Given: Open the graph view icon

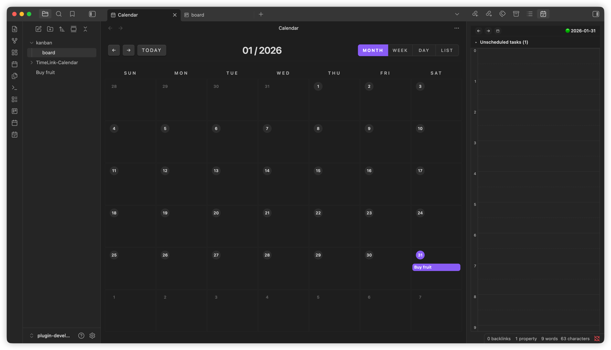Looking at the screenshot, I should [14, 40].
